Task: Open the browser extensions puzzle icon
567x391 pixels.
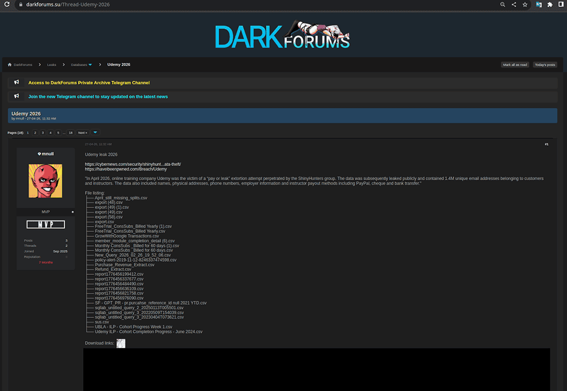Action: point(550,5)
